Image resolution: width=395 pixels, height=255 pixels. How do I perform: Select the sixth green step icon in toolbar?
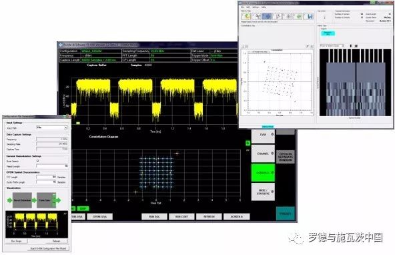click(298, 16)
